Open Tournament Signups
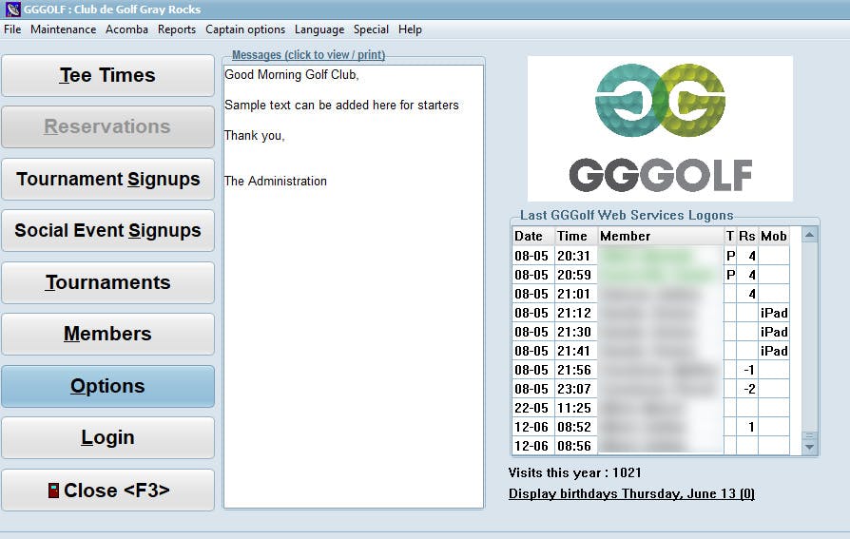850x539 pixels. [x=107, y=179]
